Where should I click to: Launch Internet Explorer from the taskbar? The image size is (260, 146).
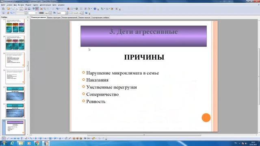(13, 143)
